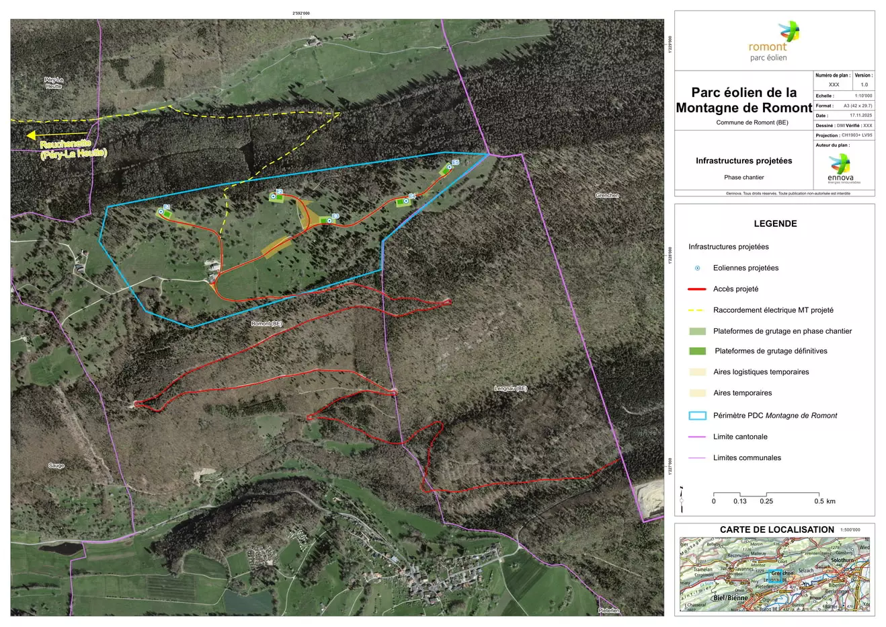Click the E4 wind turbine marker
This screenshot has height=627, width=886.
tap(406, 200)
